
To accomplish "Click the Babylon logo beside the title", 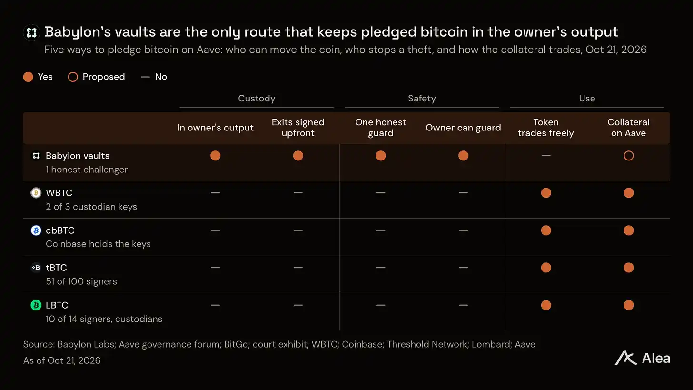I will point(31,32).
